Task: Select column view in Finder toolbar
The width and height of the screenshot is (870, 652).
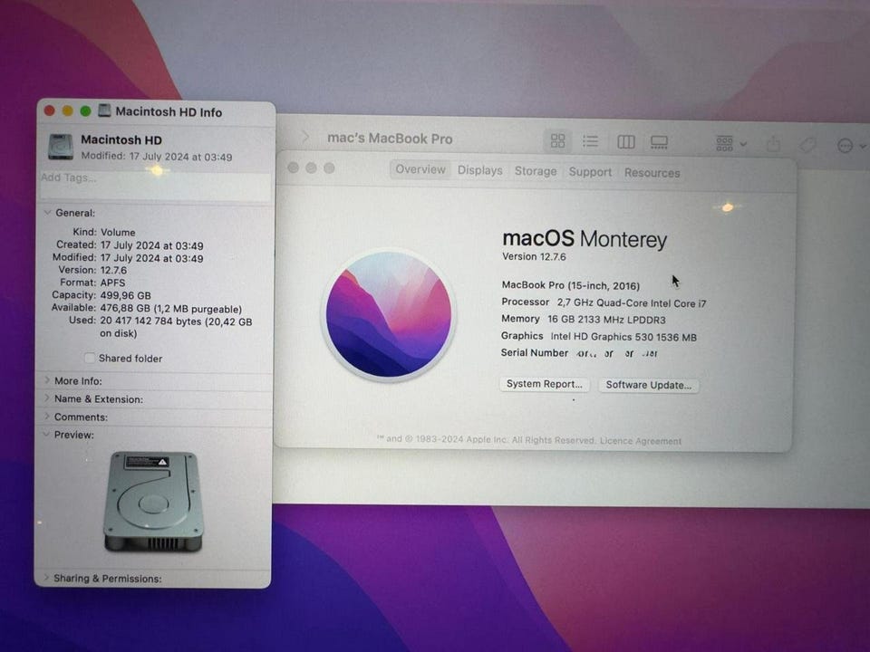Action: 626,142
